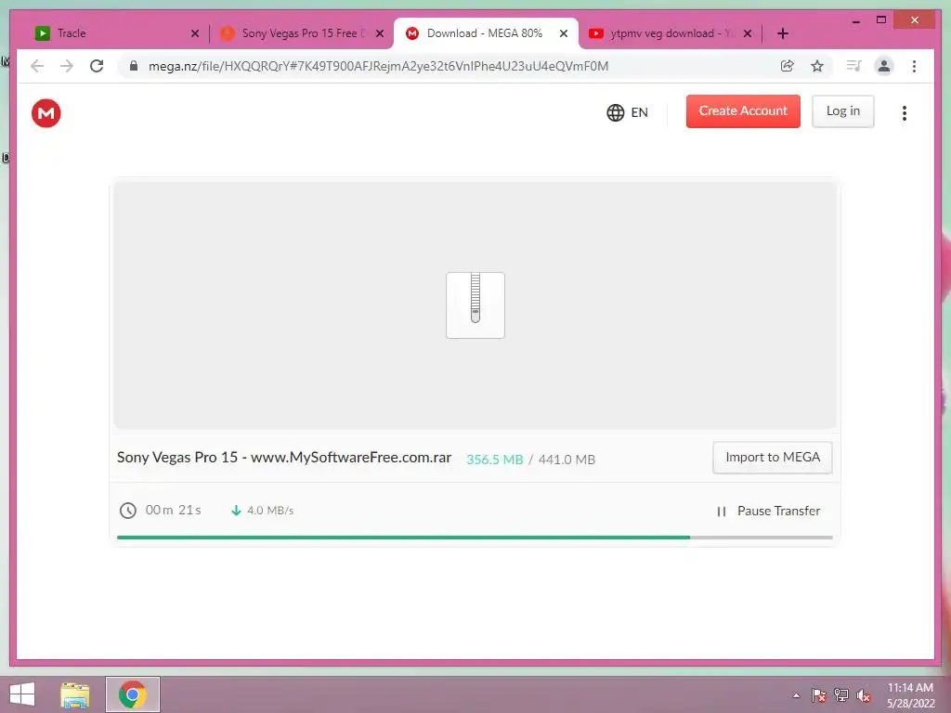Click the RAR archive file thumbnail
951x713 pixels.
tap(475, 305)
